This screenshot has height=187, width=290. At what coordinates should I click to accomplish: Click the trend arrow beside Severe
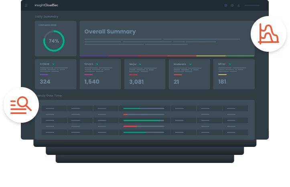pos(97,64)
